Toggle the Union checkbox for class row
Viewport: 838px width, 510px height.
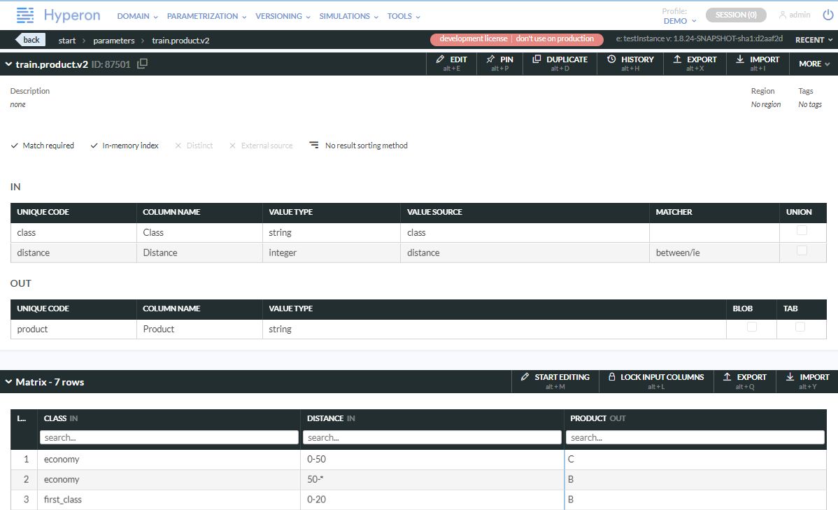coord(802,231)
